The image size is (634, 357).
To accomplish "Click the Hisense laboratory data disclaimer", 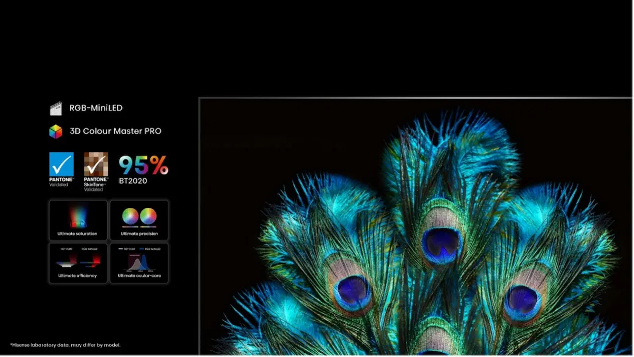I will coord(65,345).
